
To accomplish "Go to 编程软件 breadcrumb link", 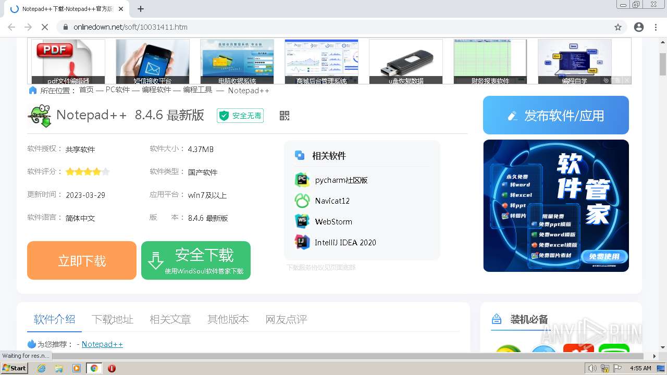I will 156,90.
